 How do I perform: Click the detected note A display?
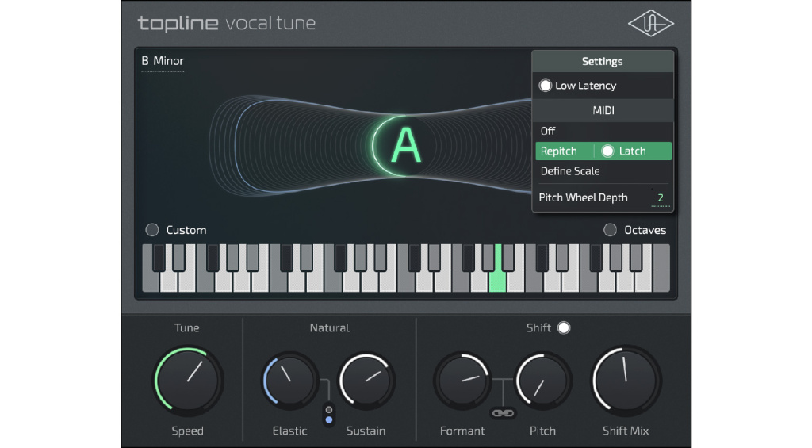point(406,146)
